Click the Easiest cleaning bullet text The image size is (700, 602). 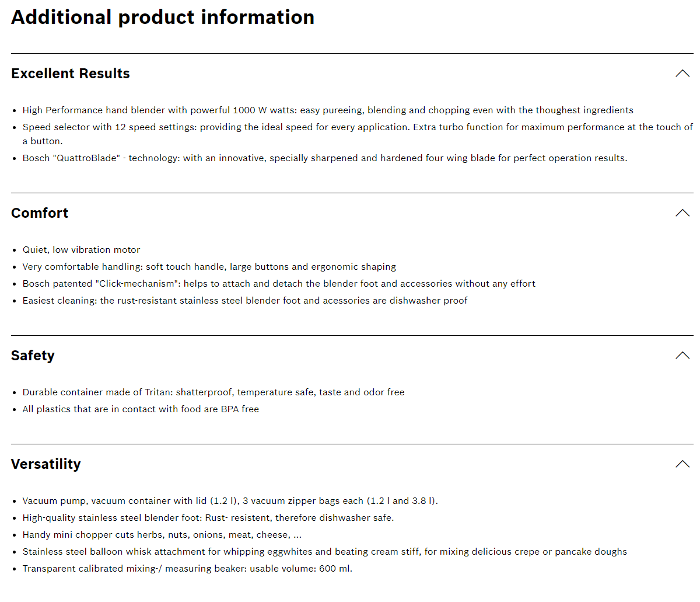coord(245,301)
